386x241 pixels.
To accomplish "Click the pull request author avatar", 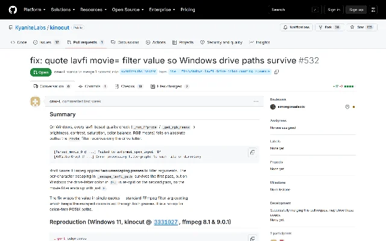I will coord(35,102).
